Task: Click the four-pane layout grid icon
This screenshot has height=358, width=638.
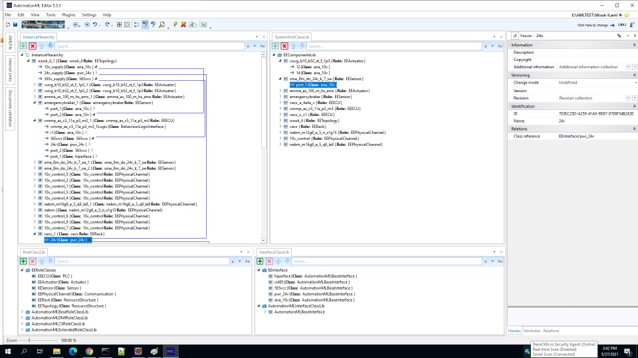Action: click(x=119, y=25)
